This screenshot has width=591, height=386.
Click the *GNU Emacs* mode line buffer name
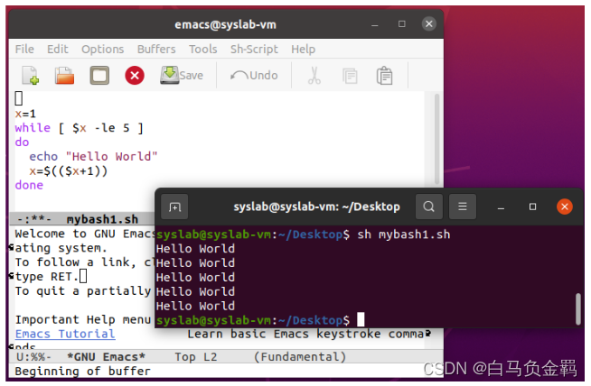(107, 357)
